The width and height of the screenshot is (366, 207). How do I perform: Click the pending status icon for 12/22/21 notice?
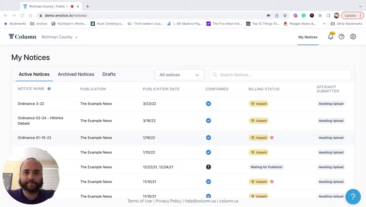(208, 167)
